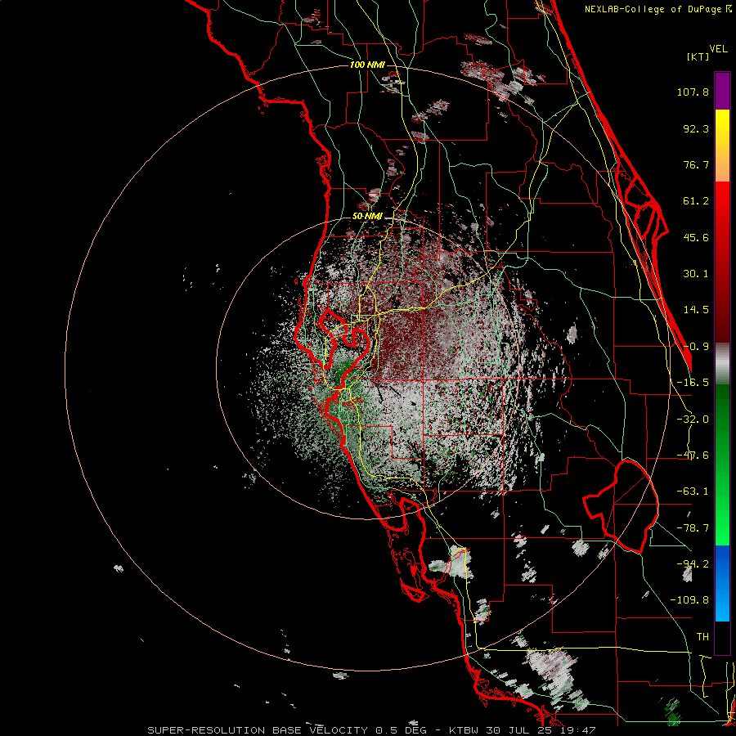Click the 50 NMI range ring label
The width and height of the screenshot is (736, 736).
[x=367, y=217]
